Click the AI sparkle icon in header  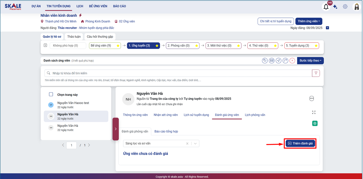(335, 7)
